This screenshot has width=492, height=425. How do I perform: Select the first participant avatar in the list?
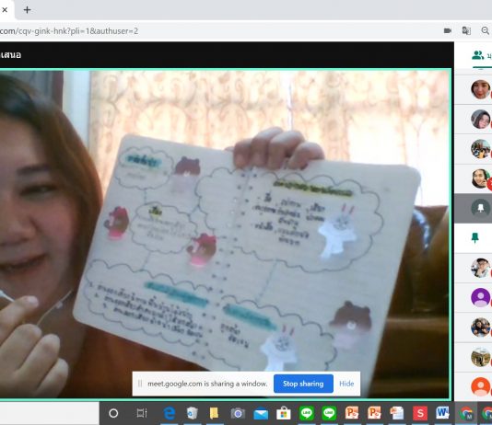point(480,89)
